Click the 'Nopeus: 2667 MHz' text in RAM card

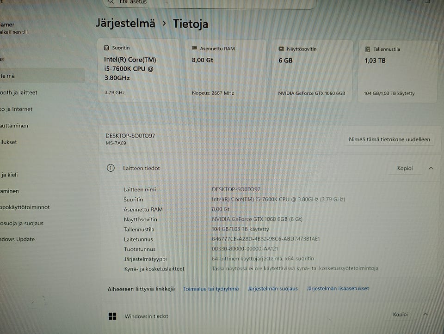213,93
